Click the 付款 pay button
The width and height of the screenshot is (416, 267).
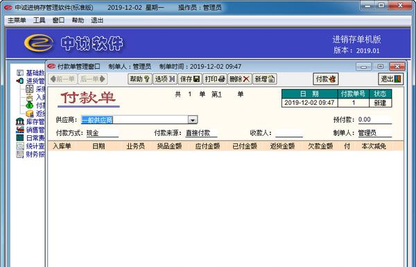pyautogui.click(x=326, y=79)
